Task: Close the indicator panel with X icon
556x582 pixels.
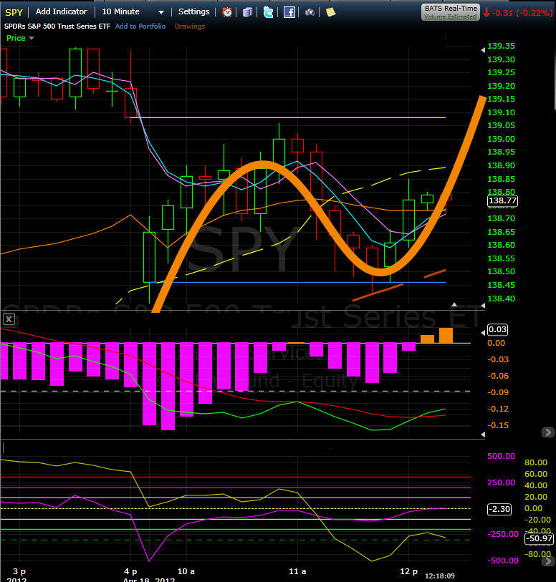Action: click(9, 319)
